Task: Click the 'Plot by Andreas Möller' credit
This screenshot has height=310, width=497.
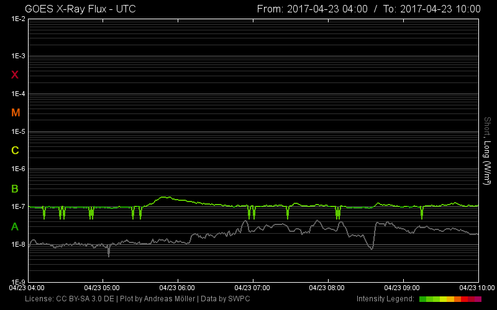Action: [x=158, y=299]
